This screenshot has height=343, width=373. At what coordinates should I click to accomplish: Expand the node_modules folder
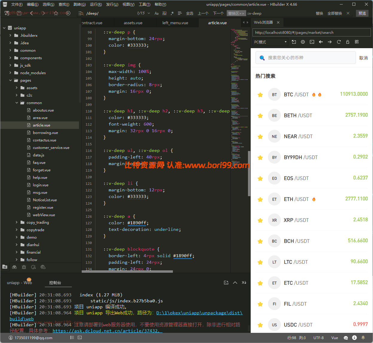tap(10, 73)
